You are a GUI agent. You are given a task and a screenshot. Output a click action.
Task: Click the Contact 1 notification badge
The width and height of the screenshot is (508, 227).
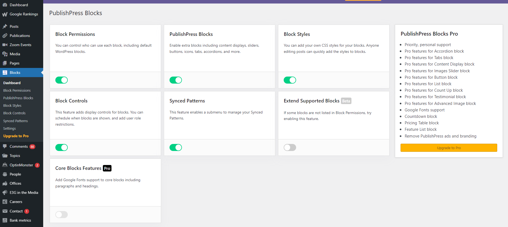point(27,211)
